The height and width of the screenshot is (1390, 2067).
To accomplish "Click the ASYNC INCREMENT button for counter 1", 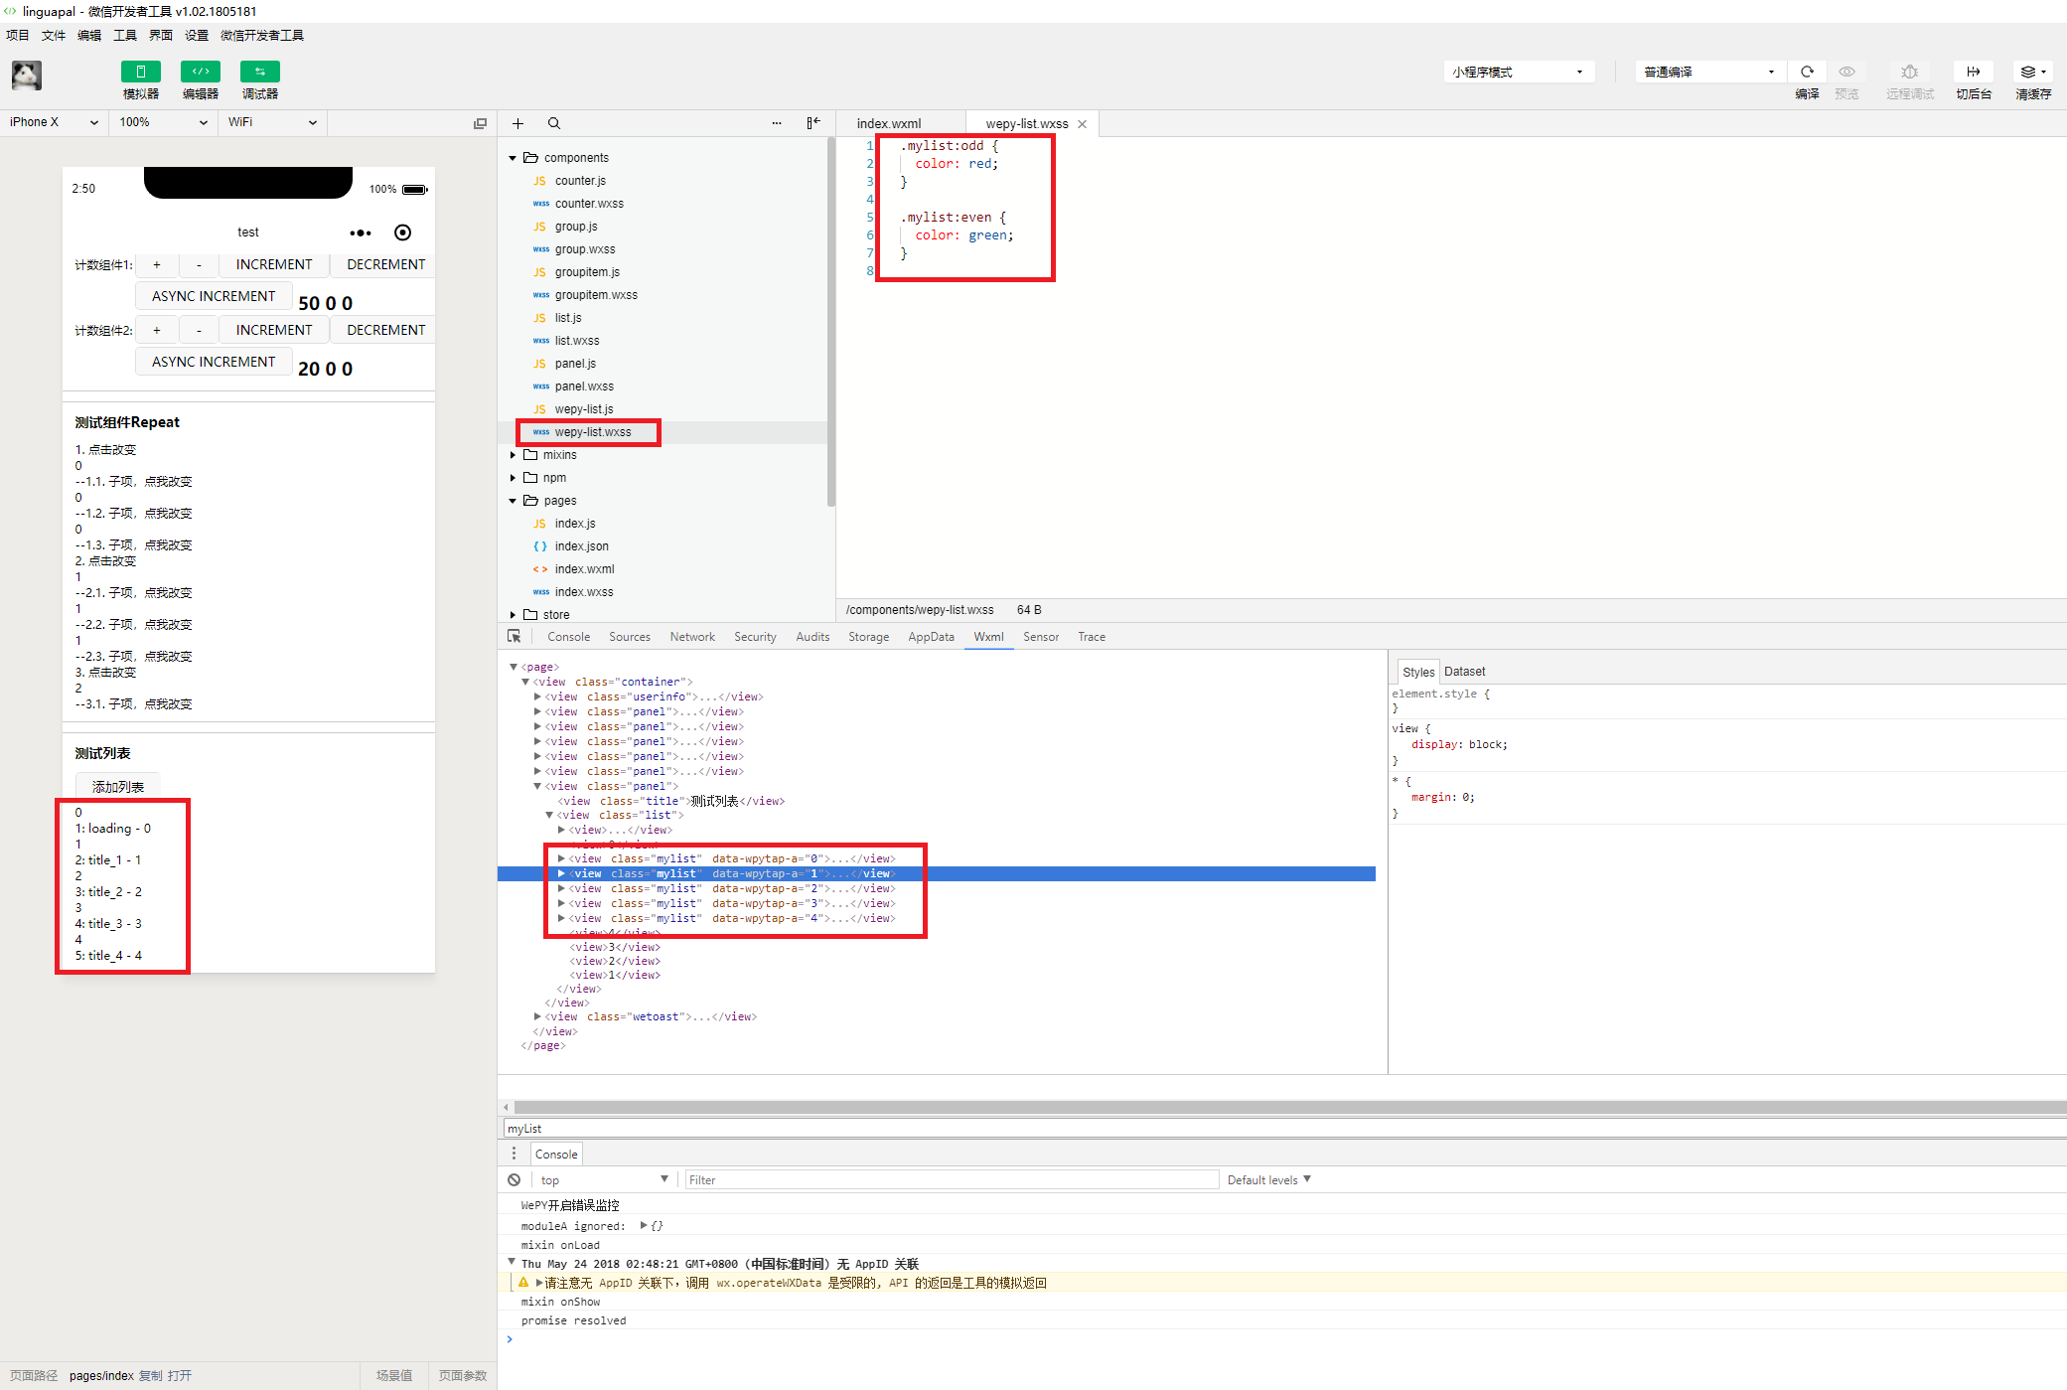I will (x=214, y=296).
